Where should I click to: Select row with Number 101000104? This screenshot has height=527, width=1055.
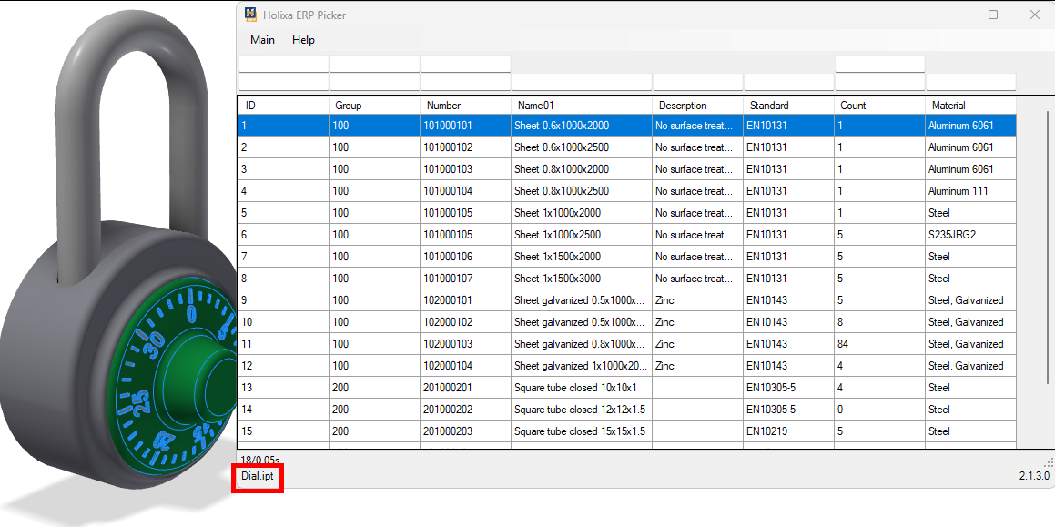tap(465, 191)
